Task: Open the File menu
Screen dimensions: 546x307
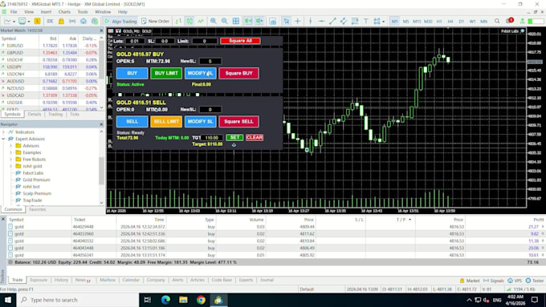Action: click(14, 12)
